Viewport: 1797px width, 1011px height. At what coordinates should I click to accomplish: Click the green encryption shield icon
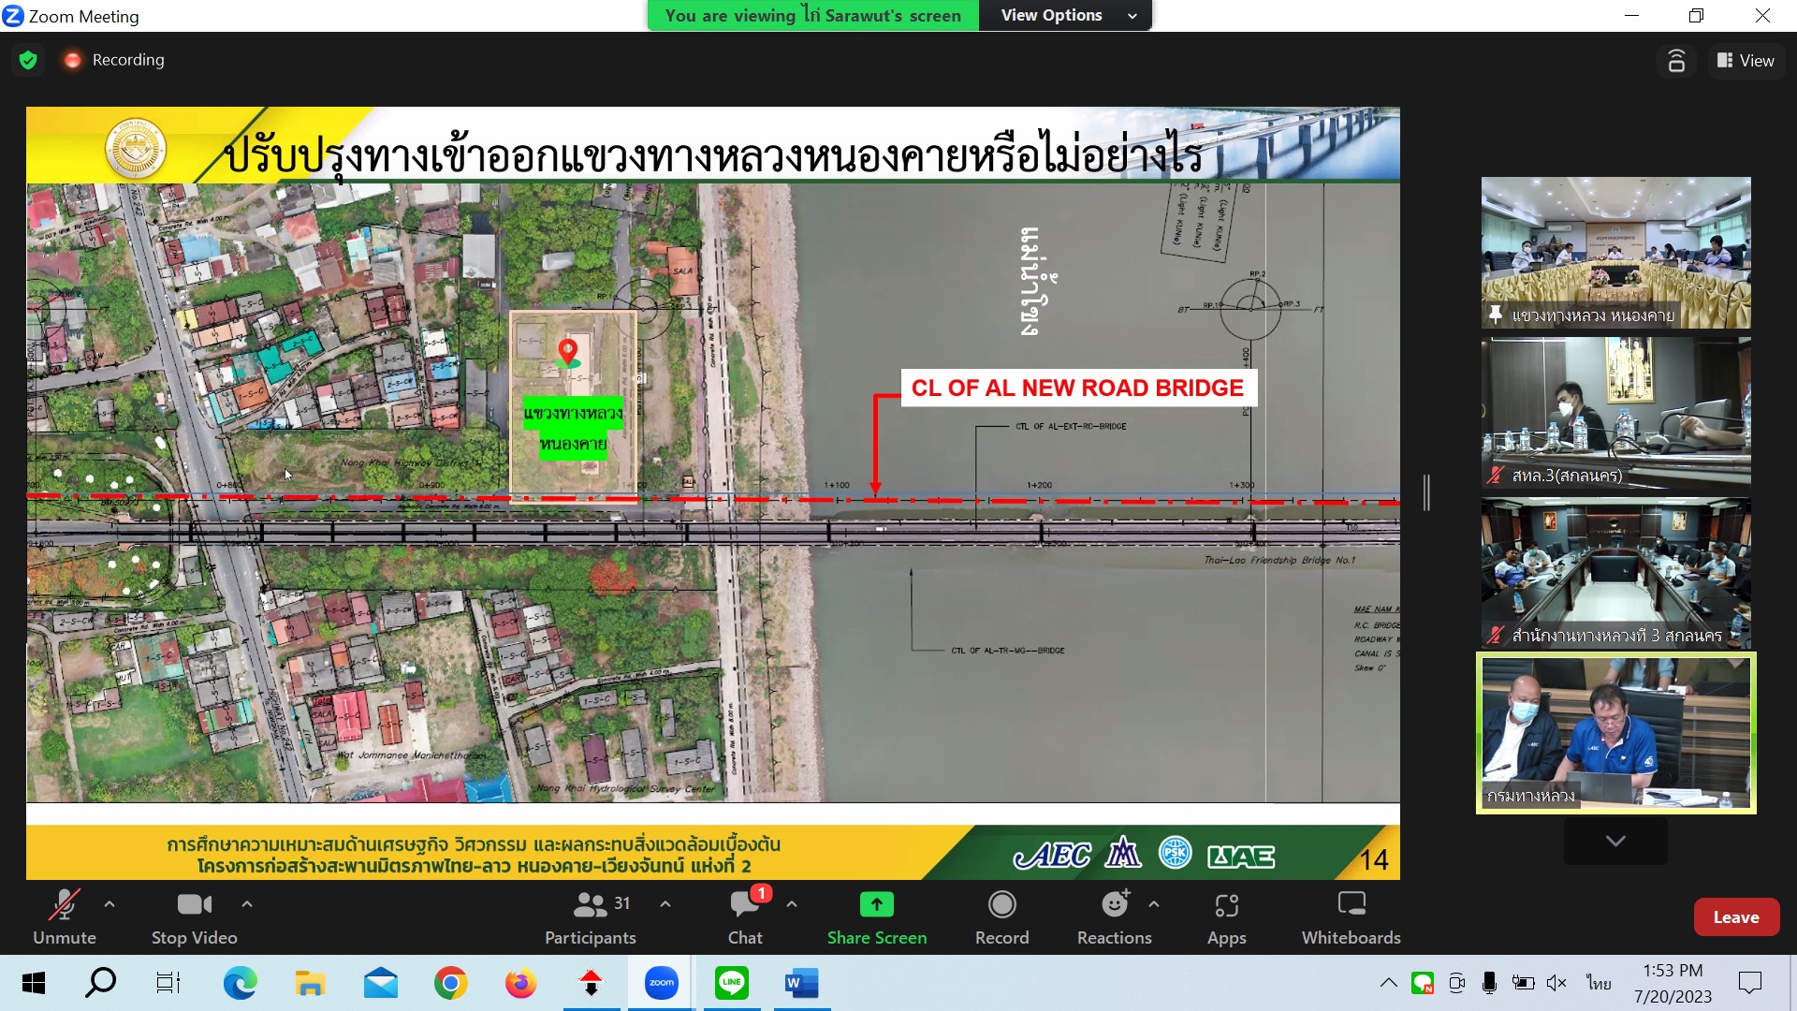pos(28,60)
